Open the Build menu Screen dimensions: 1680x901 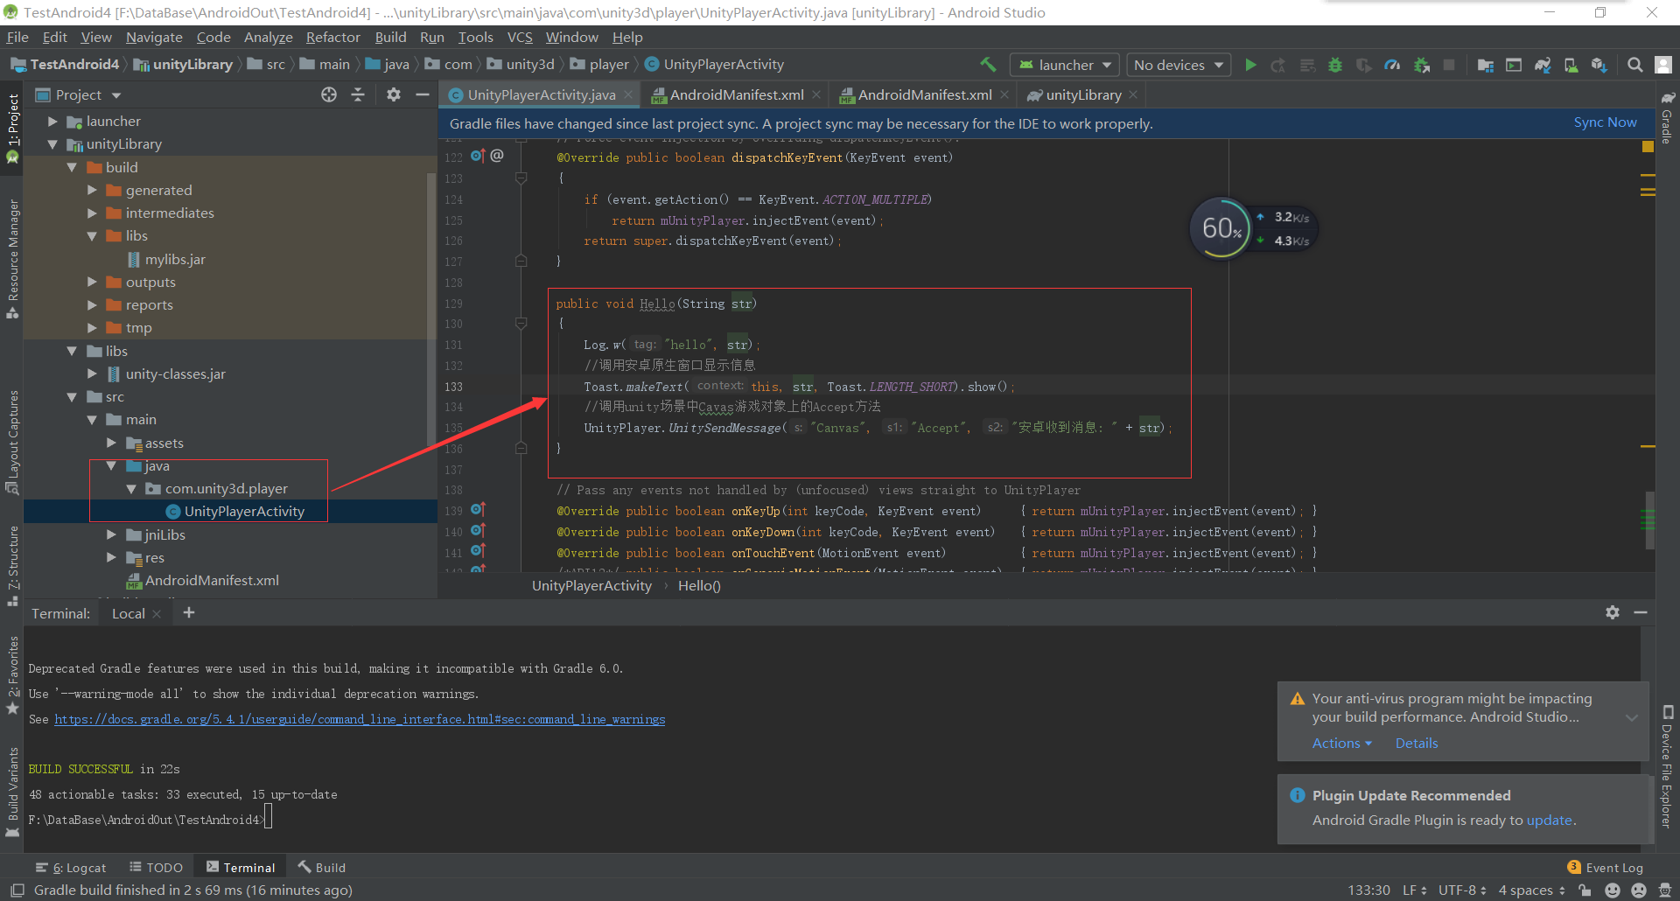tap(390, 37)
